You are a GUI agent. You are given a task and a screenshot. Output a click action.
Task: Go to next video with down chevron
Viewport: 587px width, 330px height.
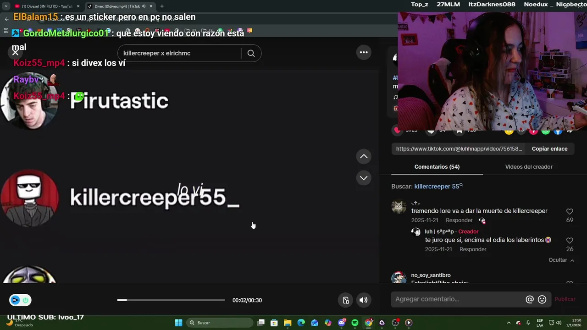click(x=364, y=178)
